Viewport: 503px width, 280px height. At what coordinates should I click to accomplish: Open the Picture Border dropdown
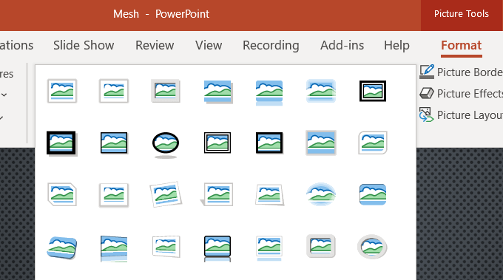point(462,72)
